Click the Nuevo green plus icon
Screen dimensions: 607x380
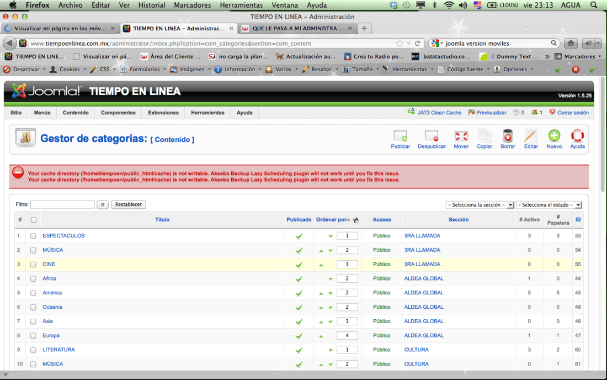(554, 135)
